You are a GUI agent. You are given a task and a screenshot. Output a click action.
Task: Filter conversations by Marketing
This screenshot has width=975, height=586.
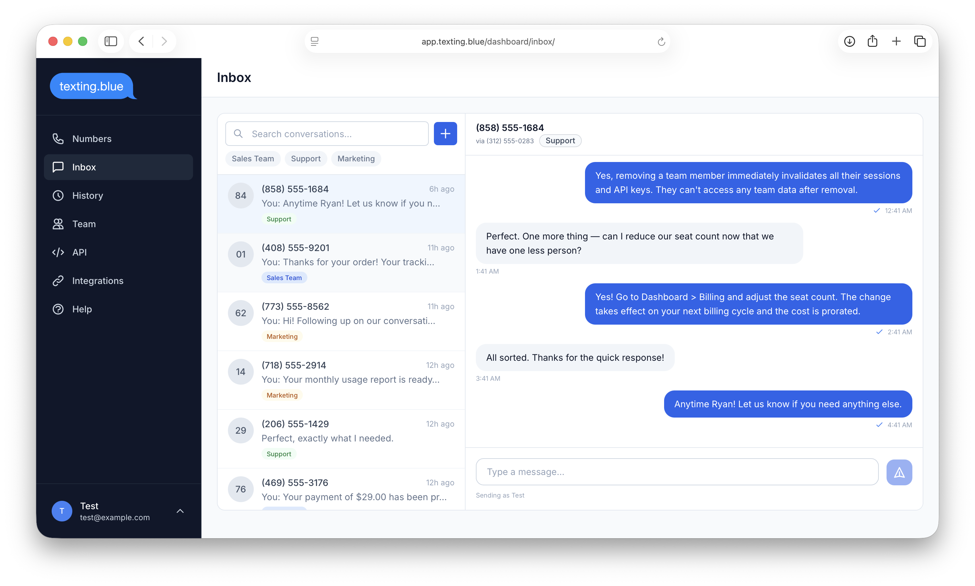pos(356,158)
